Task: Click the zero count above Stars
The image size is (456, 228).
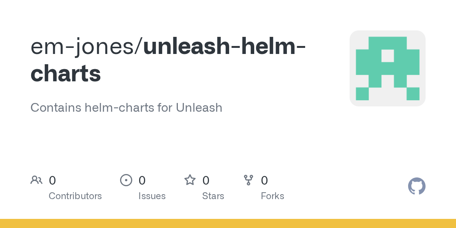Action: point(206,180)
